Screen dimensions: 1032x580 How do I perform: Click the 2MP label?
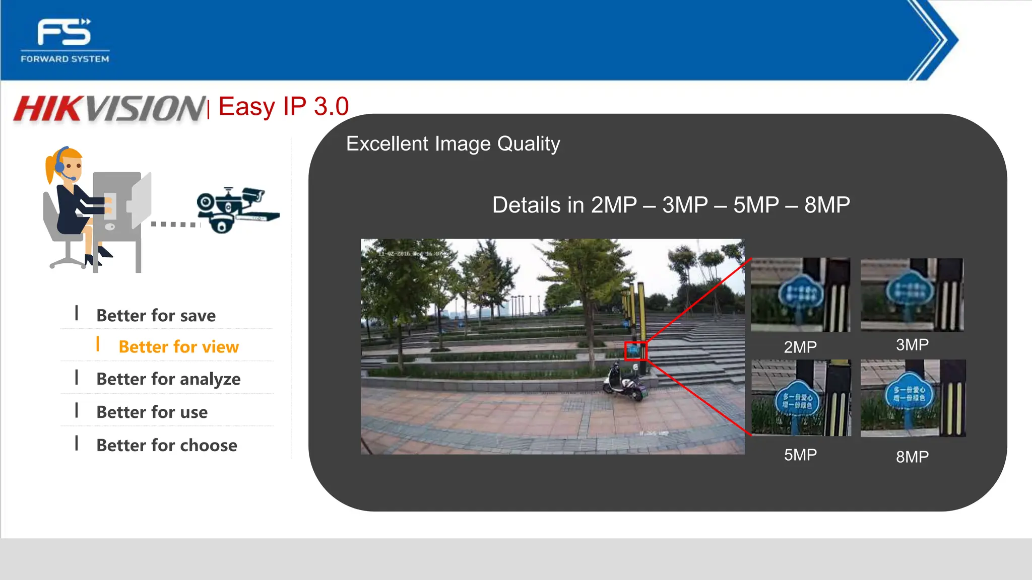[x=800, y=347]
